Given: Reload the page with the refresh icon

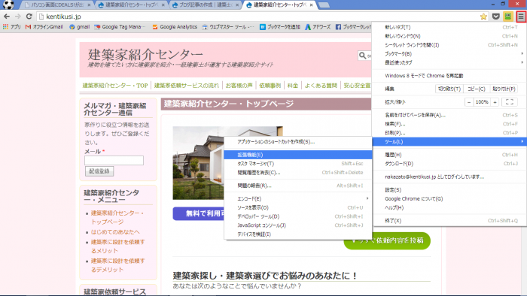Looking at the screenshot, I should click(29, 17).
